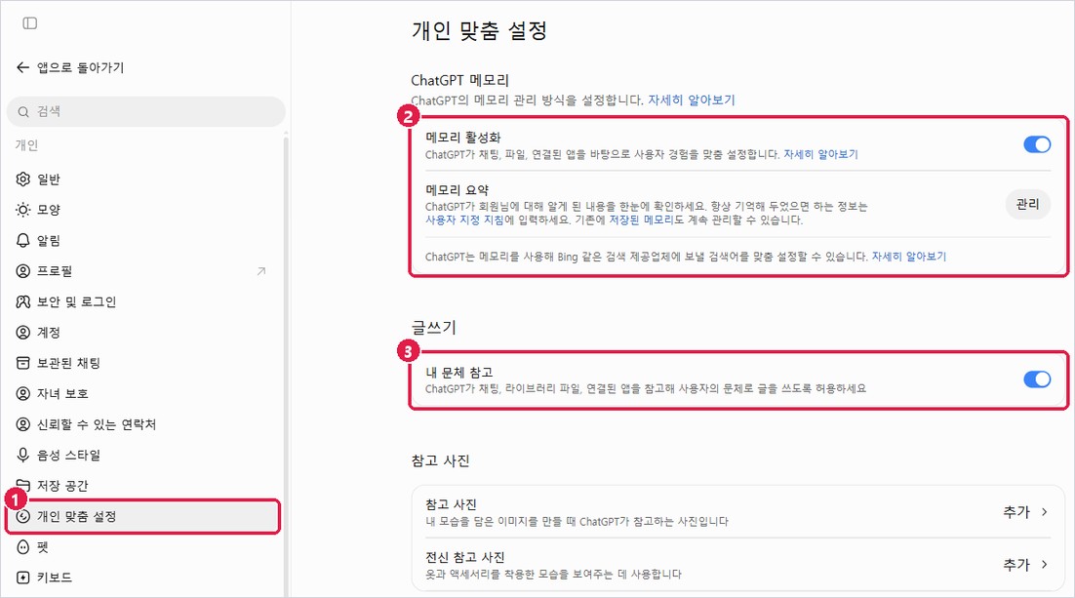Focus the 검색 input field
This screenshot has height=598, width=1075.
(x=146, y=112)
